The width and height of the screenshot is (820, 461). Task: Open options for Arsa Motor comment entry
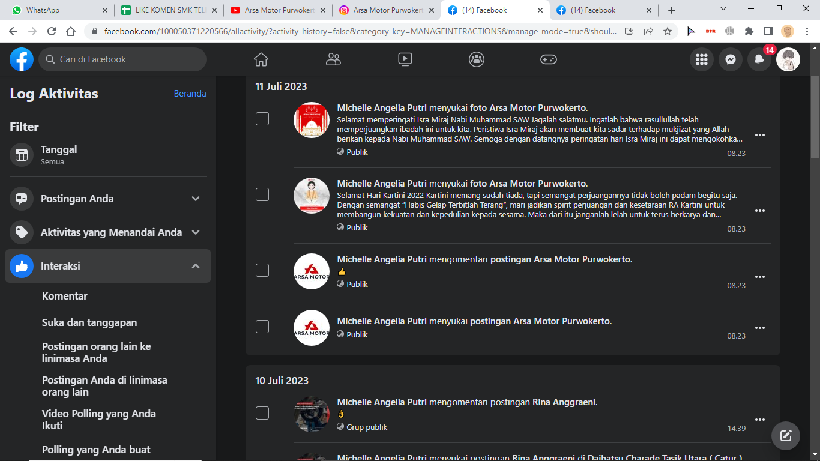760,277
